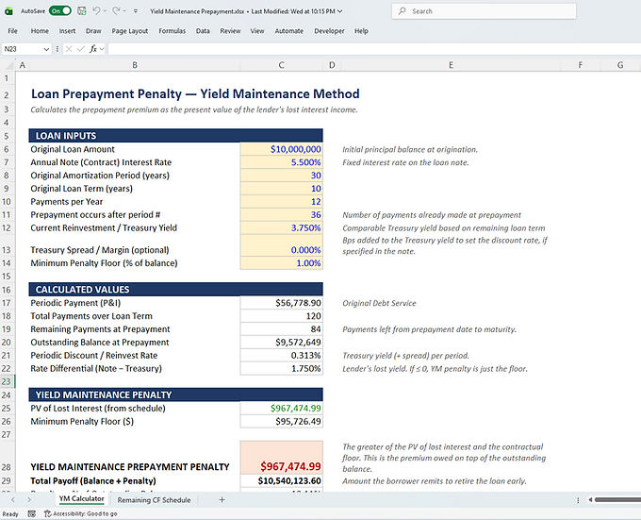Click the Ready status indicator
Image resolution: width=641 pixels, height=520 pixels.
10,514
